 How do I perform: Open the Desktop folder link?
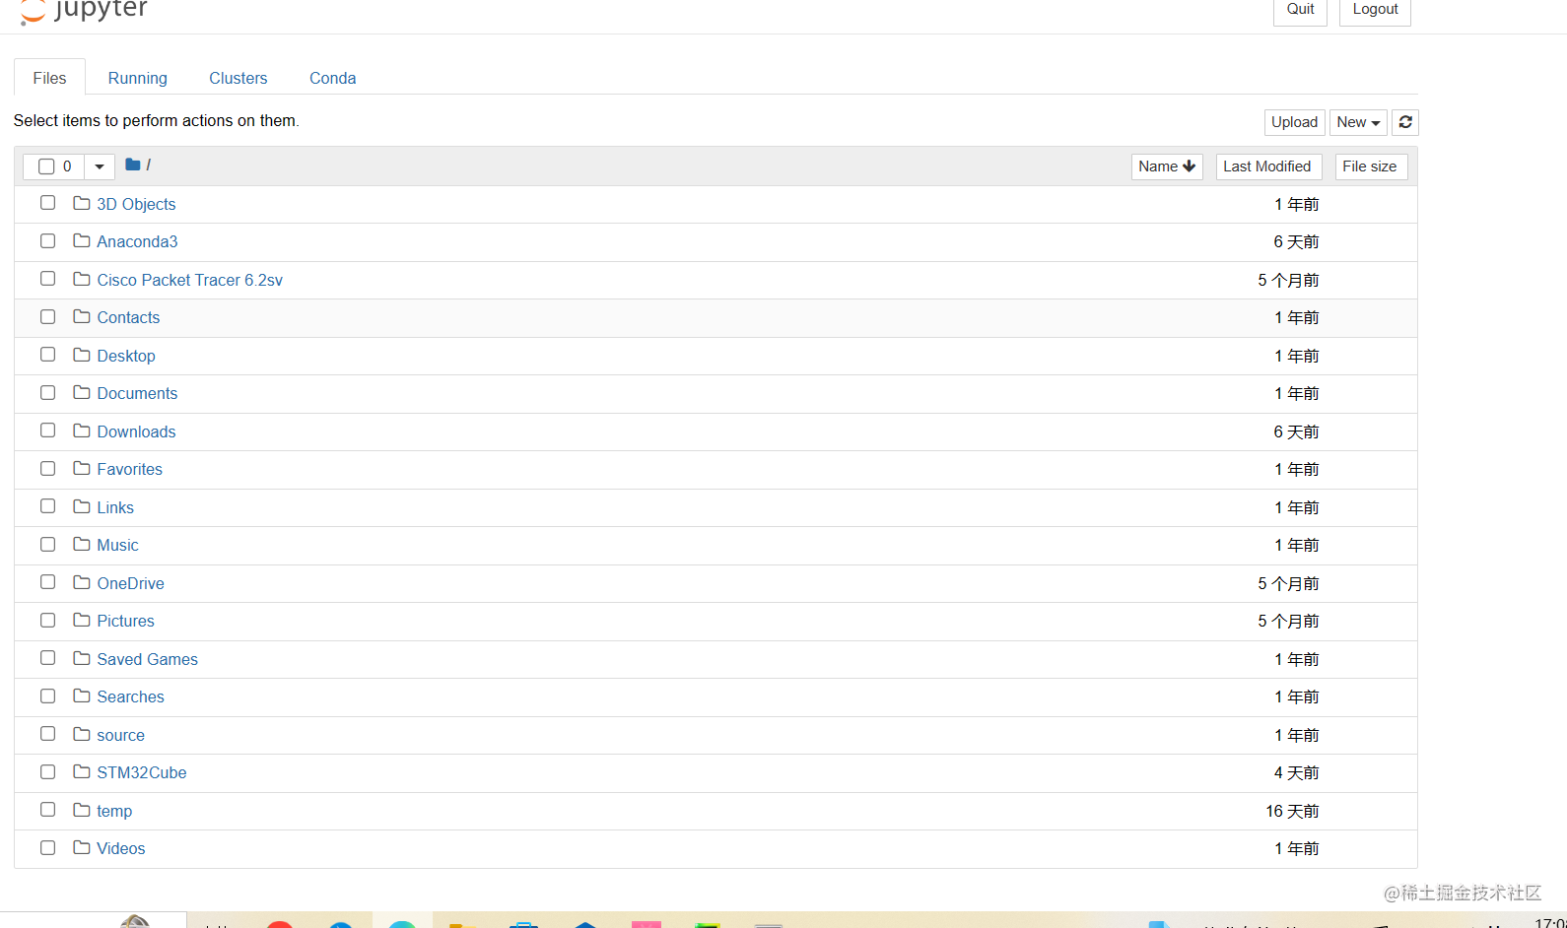[x=126, y=356]
